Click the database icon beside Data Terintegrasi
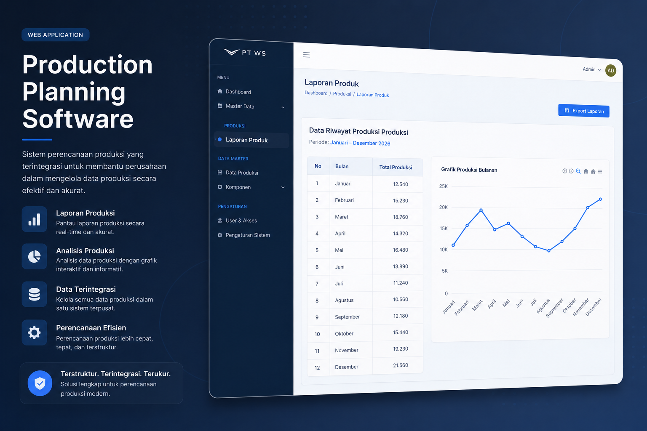 click(35, 294)
